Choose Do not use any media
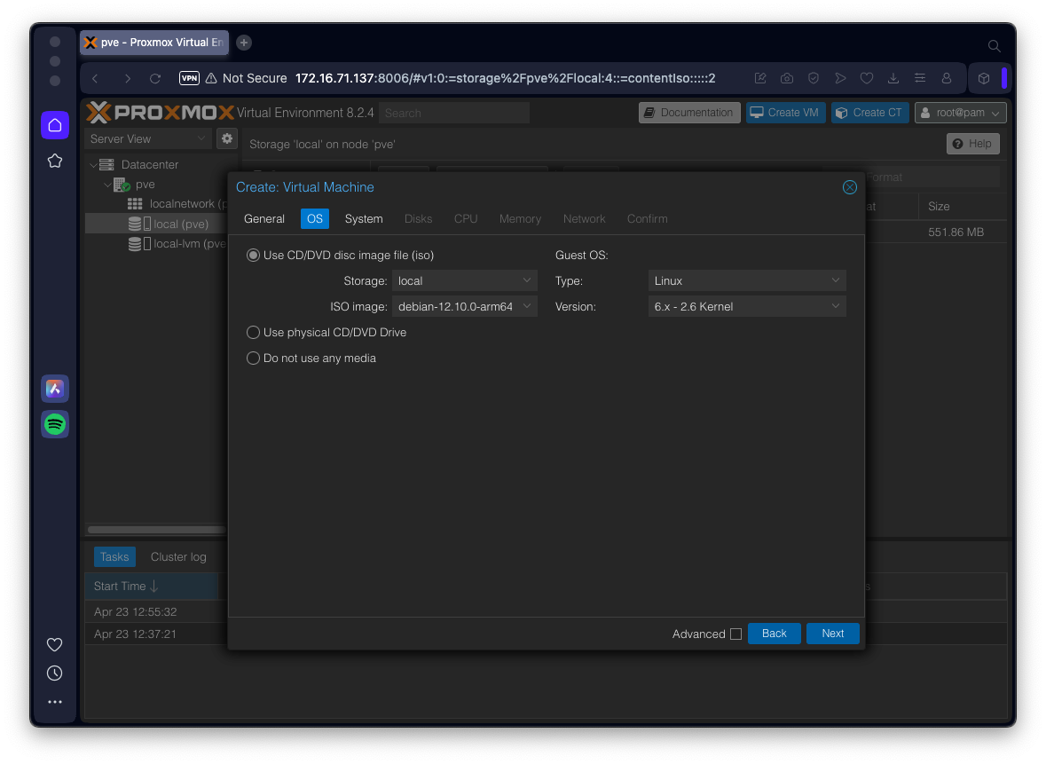This screenshot has width=1046, height=764. 254,358
